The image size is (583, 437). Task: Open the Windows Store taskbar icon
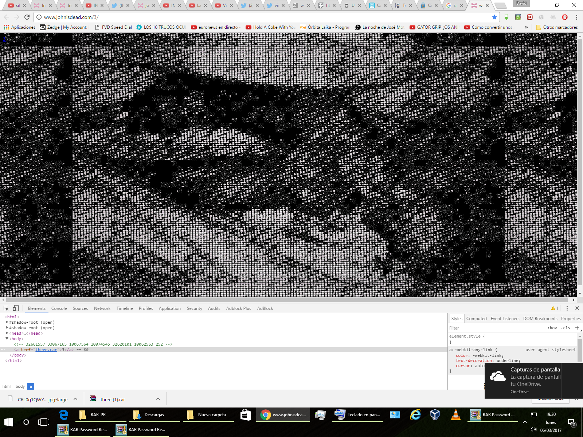pyautogui.click(x=246, y=415)
